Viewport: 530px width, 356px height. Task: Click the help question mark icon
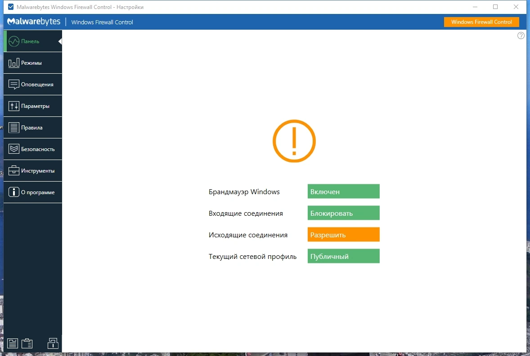click(x=521, y=36)
